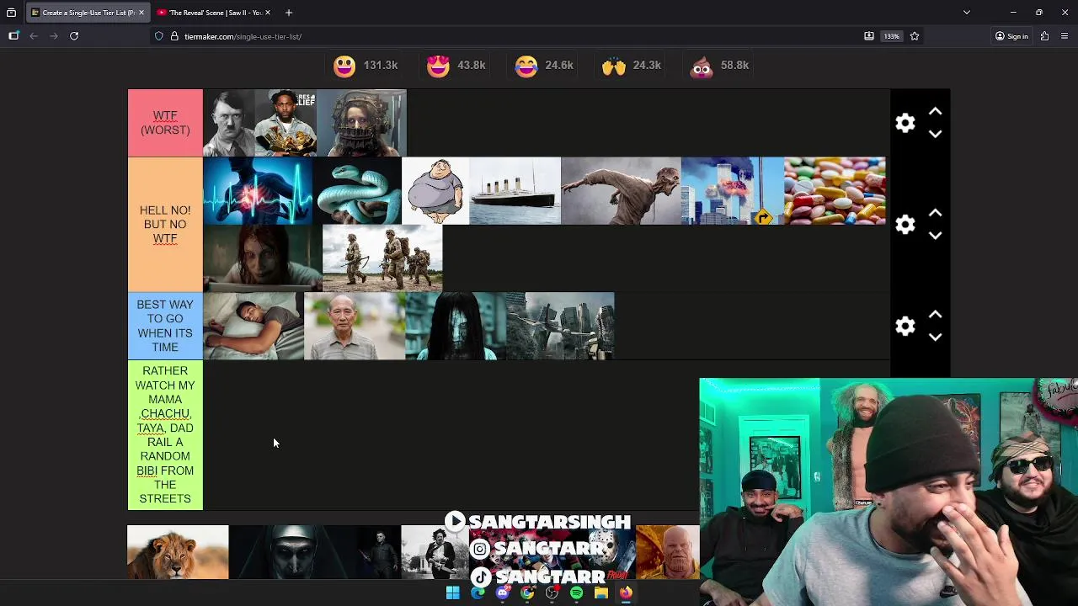Select the man holding trophies image
The height and width of the screenshot is (606, 1078).
[x=286, y=123]
